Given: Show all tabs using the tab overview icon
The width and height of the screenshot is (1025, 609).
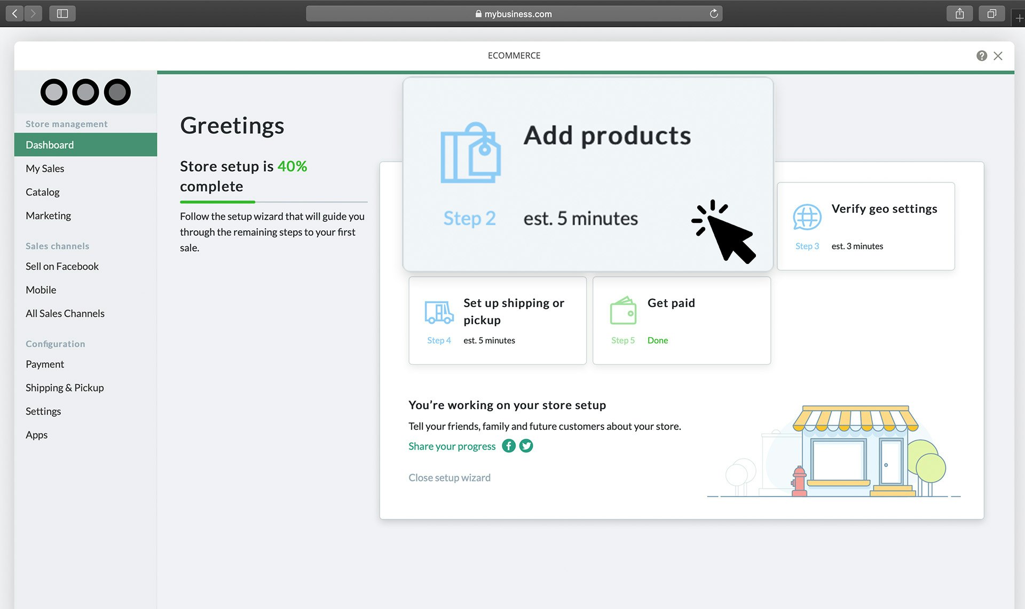Looking at the screenshot, I should [992, 13].
